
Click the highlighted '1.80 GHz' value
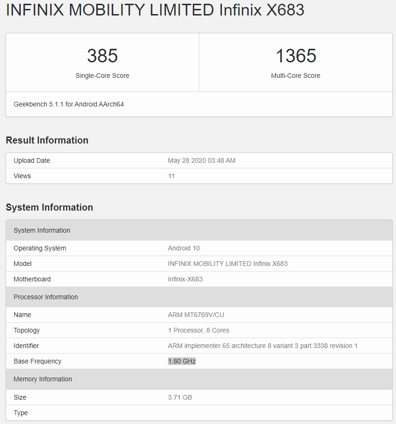click(x=182, y=361)
